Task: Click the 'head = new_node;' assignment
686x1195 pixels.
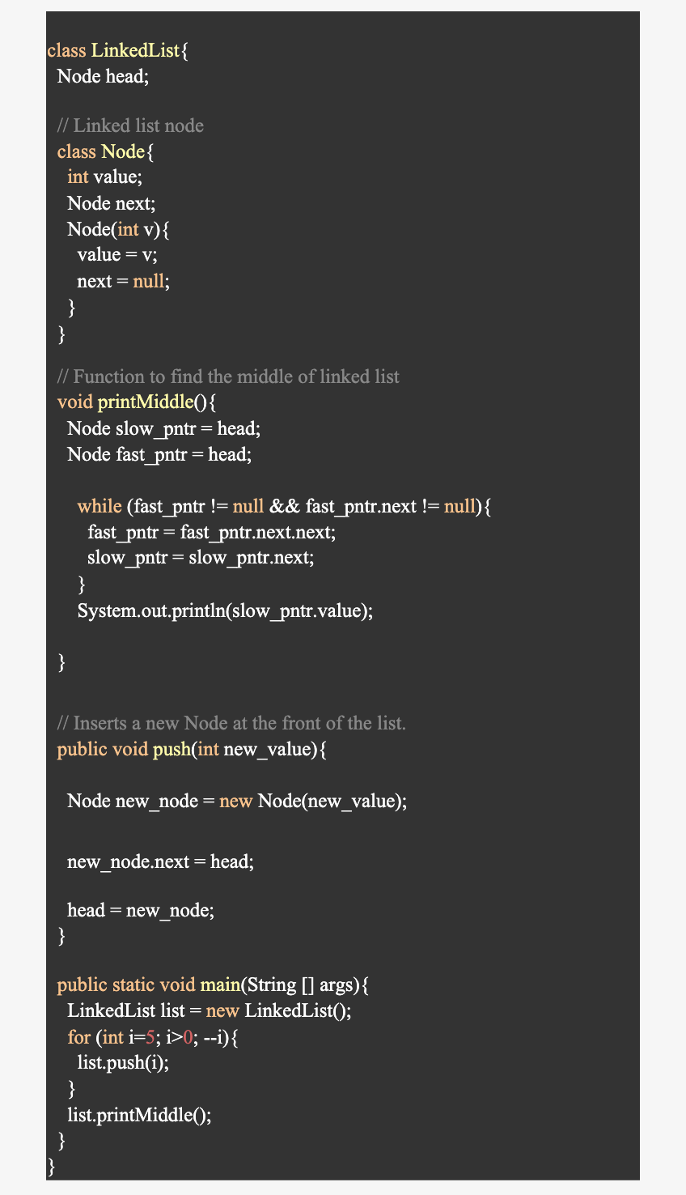Action: (141, 910)
